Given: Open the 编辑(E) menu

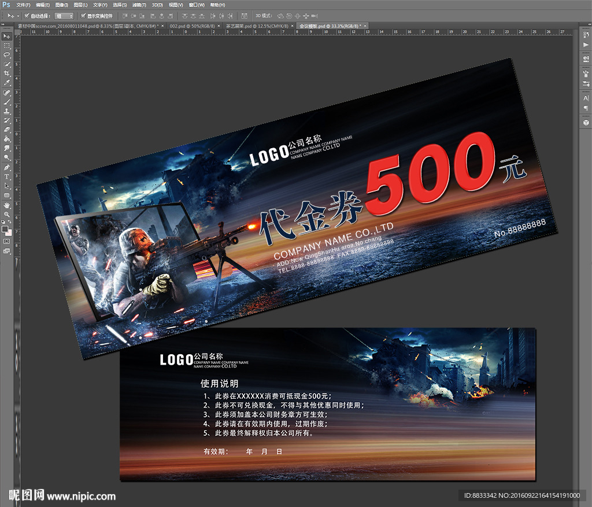Looking at the screenshot, I should pyautogui.click(x=43, y=5).
